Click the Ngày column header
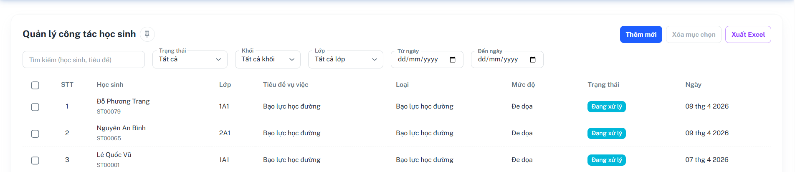 pyautogui.click(x=693, y=85)
